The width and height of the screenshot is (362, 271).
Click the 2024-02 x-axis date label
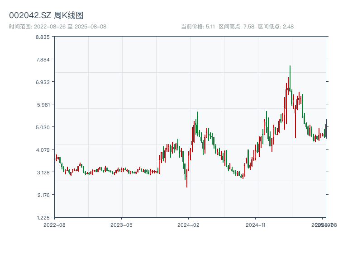(x=189, y=224)
